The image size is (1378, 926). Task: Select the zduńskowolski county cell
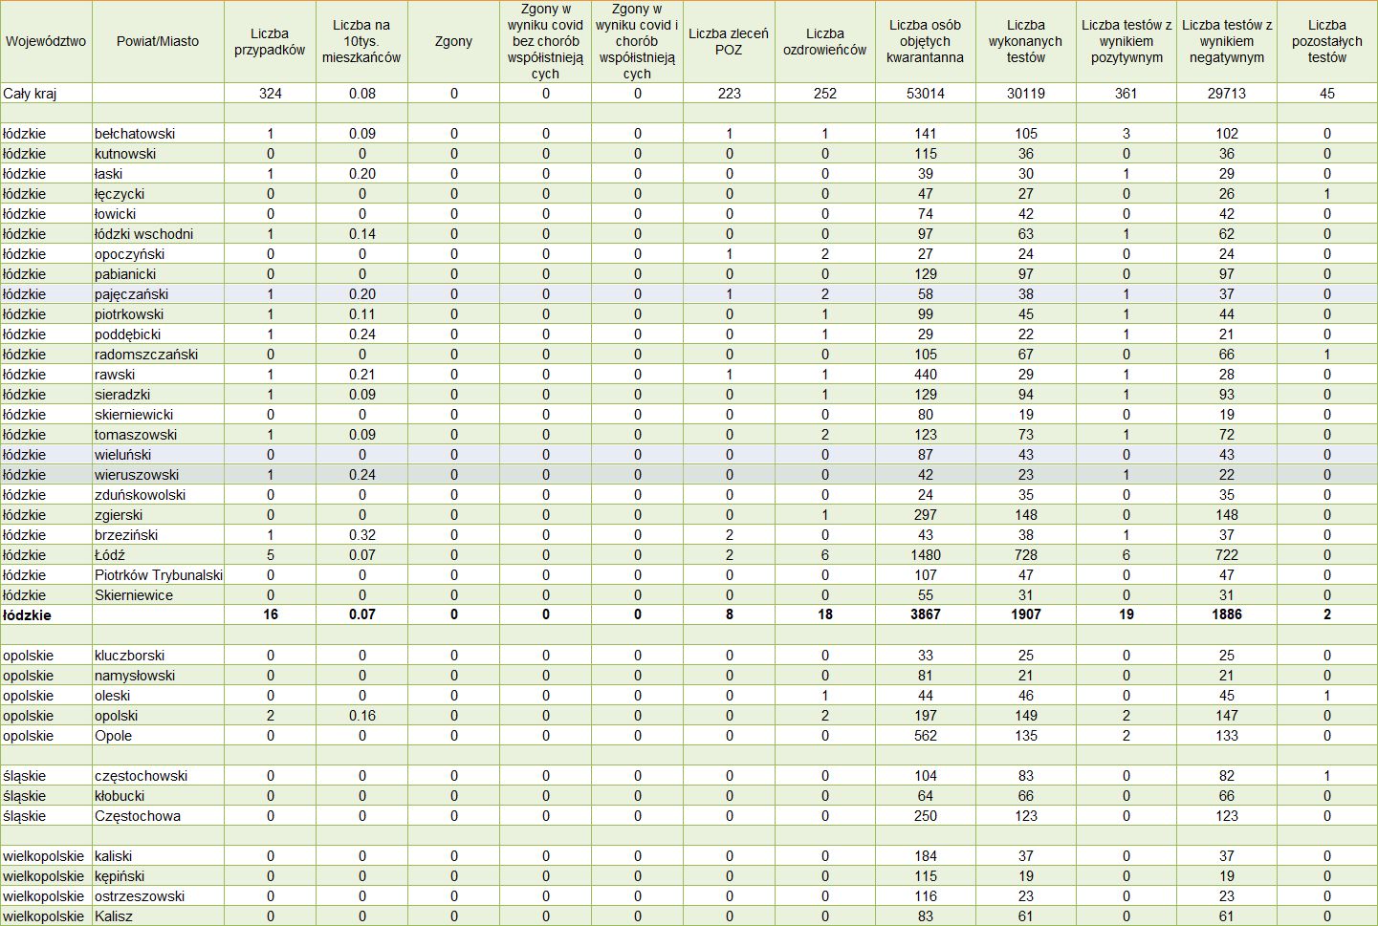(x=158, y=495)
